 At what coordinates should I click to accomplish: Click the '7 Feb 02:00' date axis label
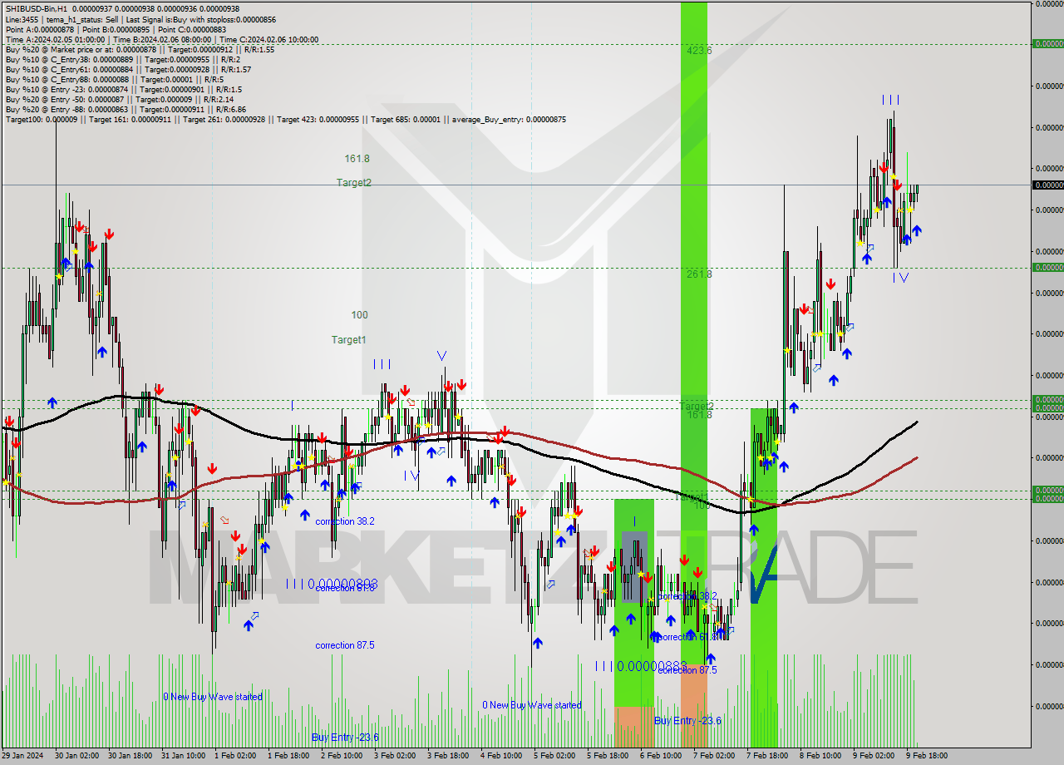pos(714,756)
